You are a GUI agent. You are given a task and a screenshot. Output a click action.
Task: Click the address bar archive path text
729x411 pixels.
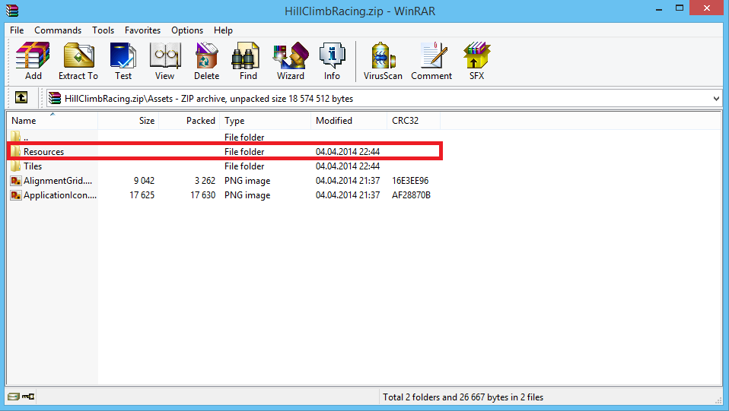tap(209, 99)
